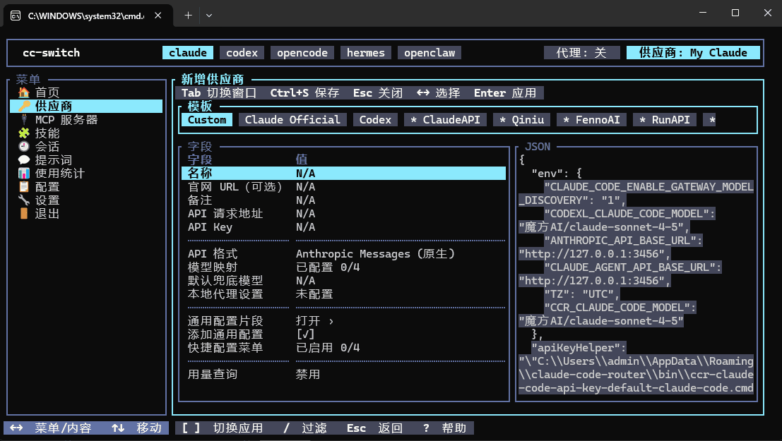Click the 供应商: My Claude indicator

tap(693, 53)
